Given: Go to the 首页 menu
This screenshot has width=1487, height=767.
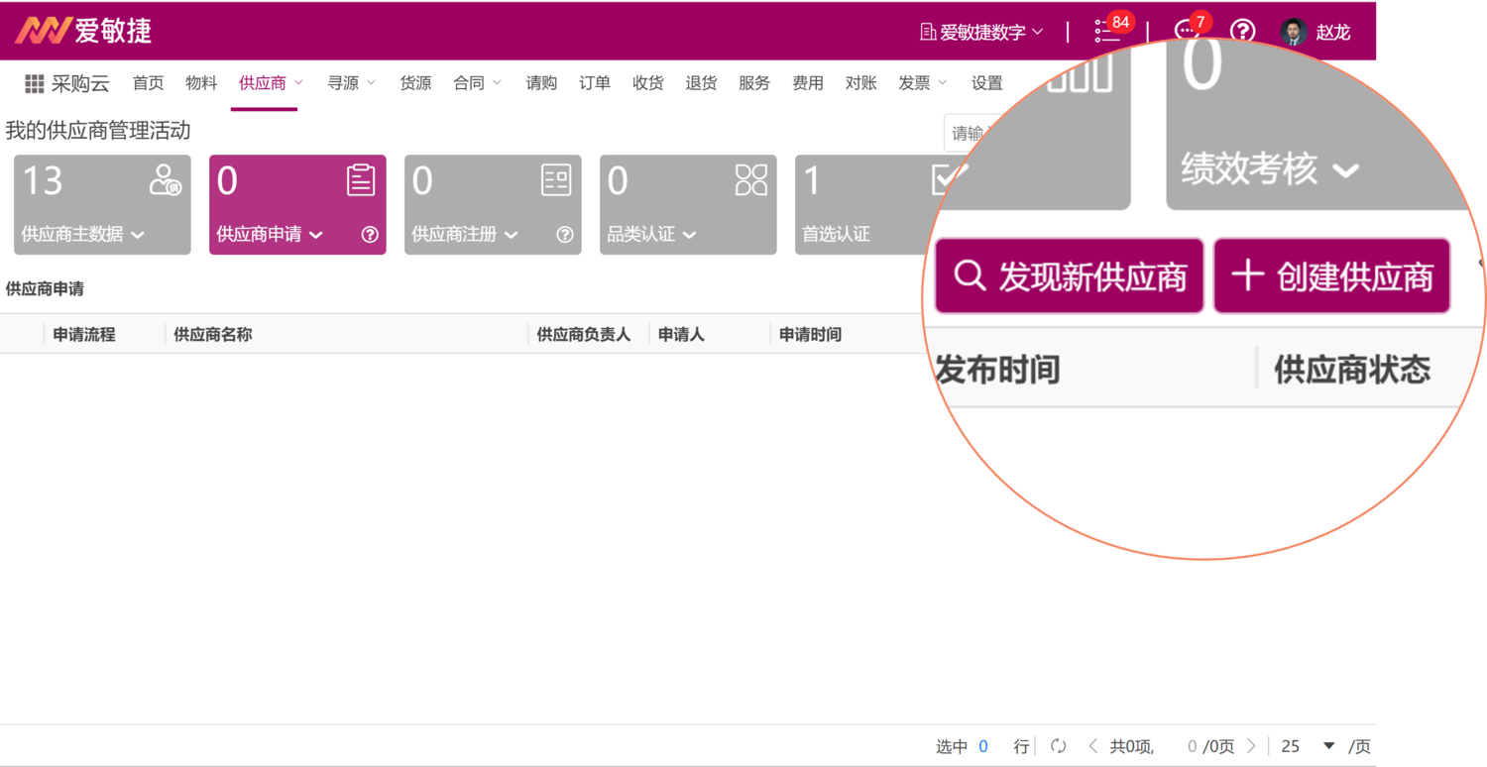Looking at the screenshot, I should 149,83.
